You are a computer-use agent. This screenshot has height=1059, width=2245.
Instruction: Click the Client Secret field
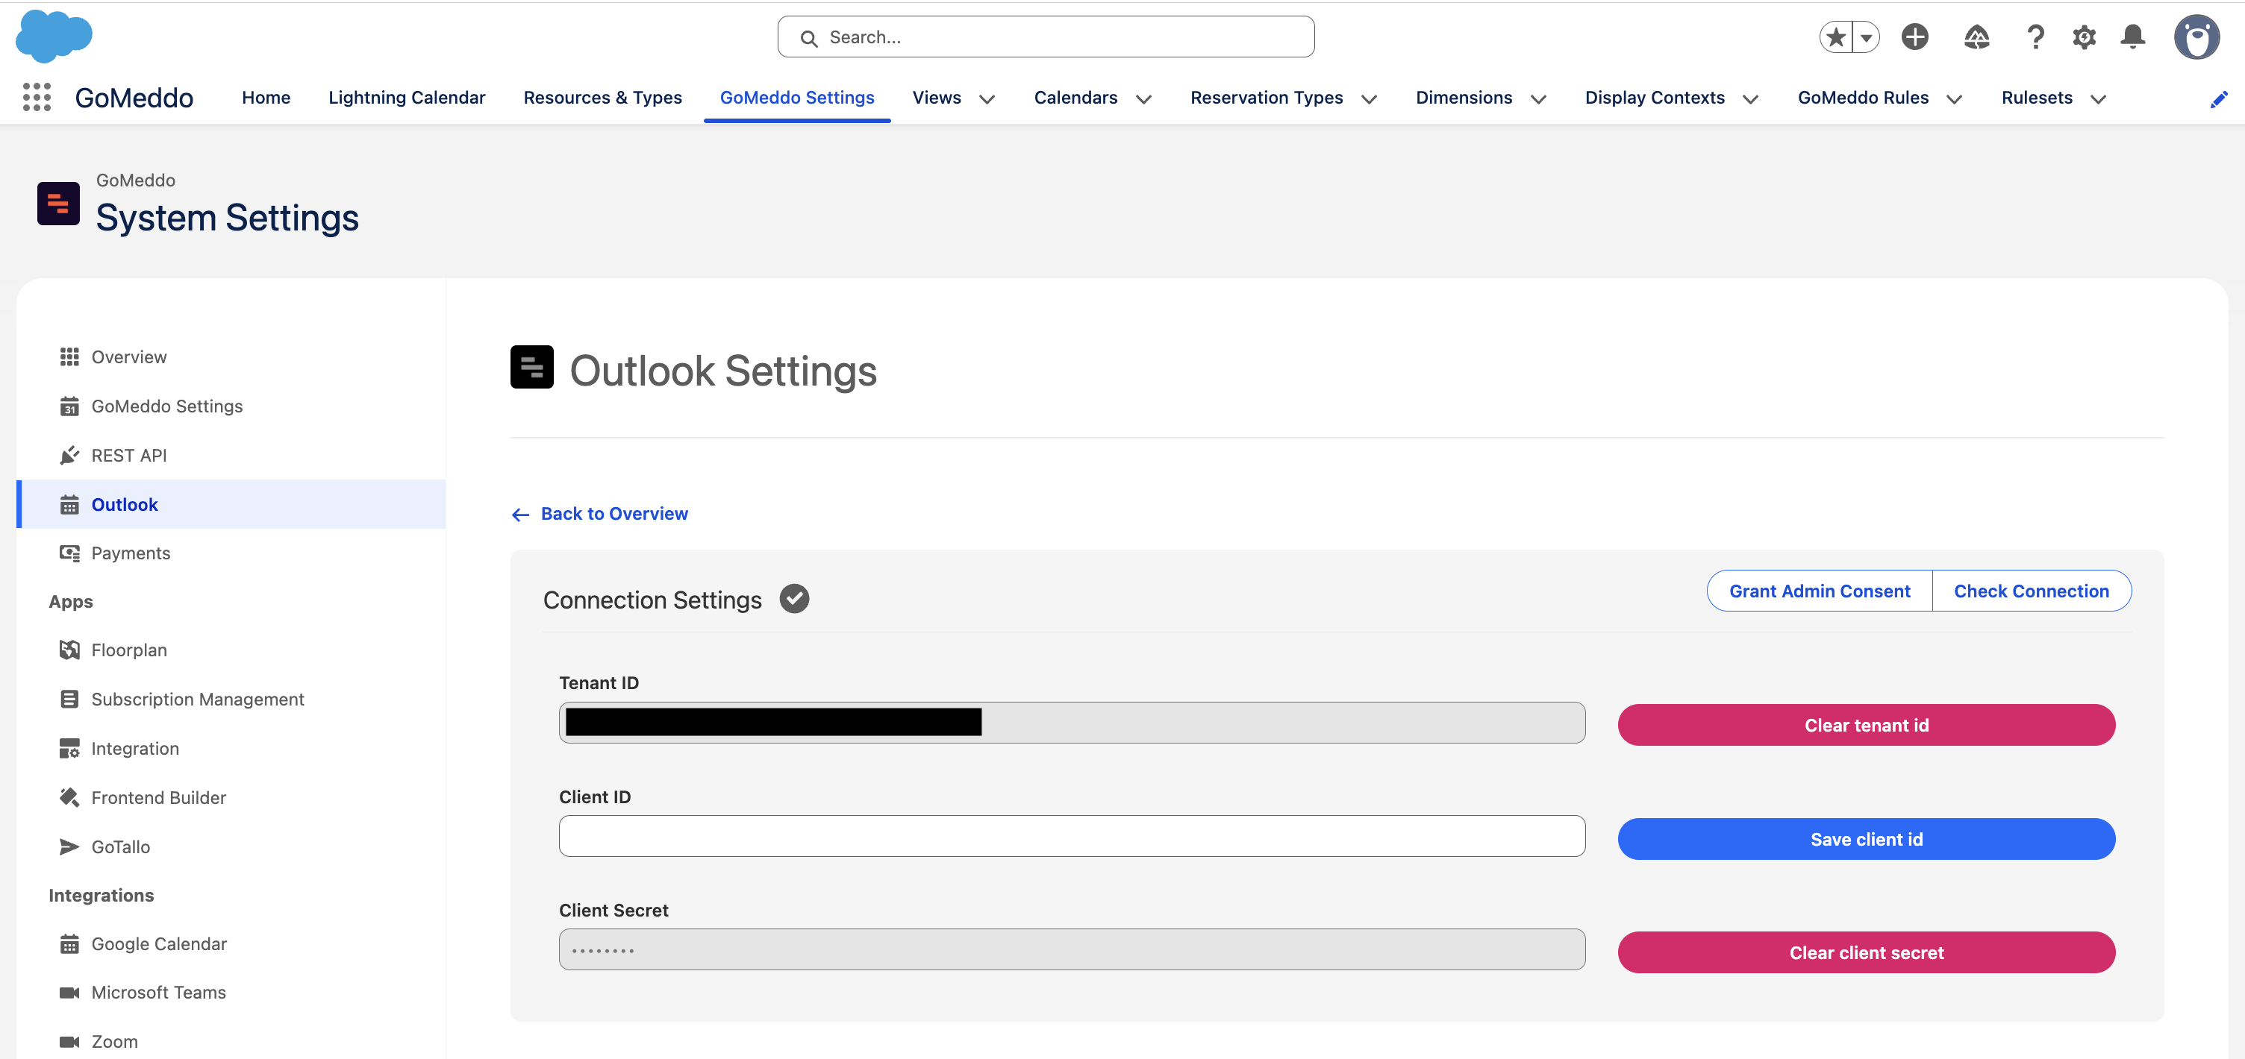point(1072,949)
